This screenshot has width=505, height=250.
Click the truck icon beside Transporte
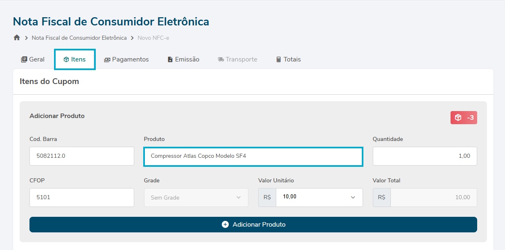(x=221, y=59)
